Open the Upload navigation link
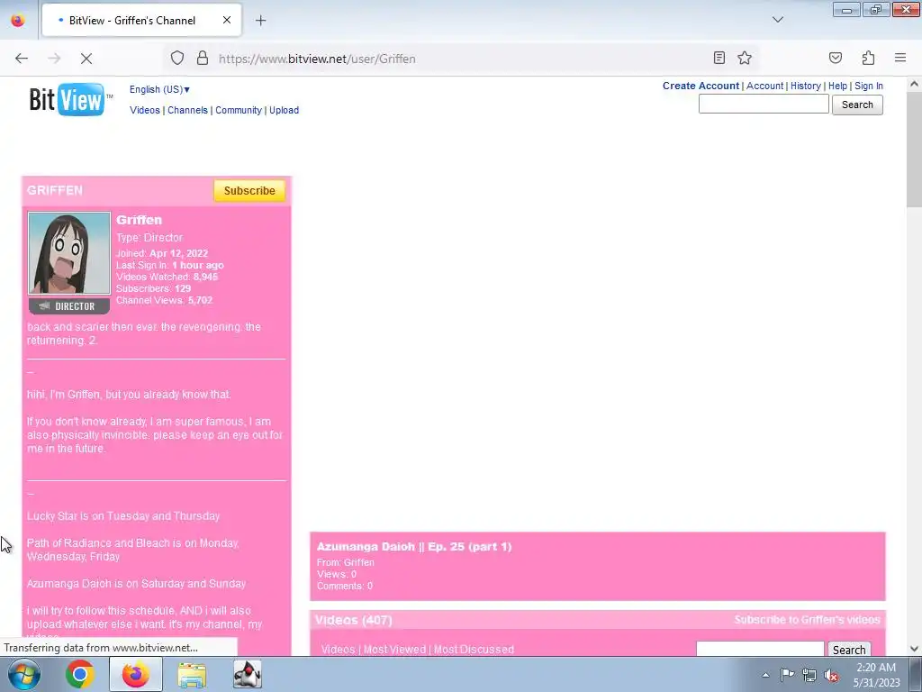 pos(284,110)
